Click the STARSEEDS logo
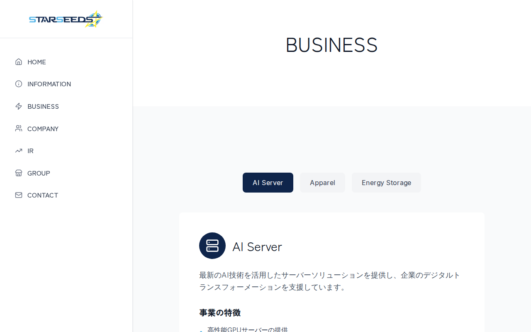Image resolution: width=531 pixels, height=332 pixels. 66,19
